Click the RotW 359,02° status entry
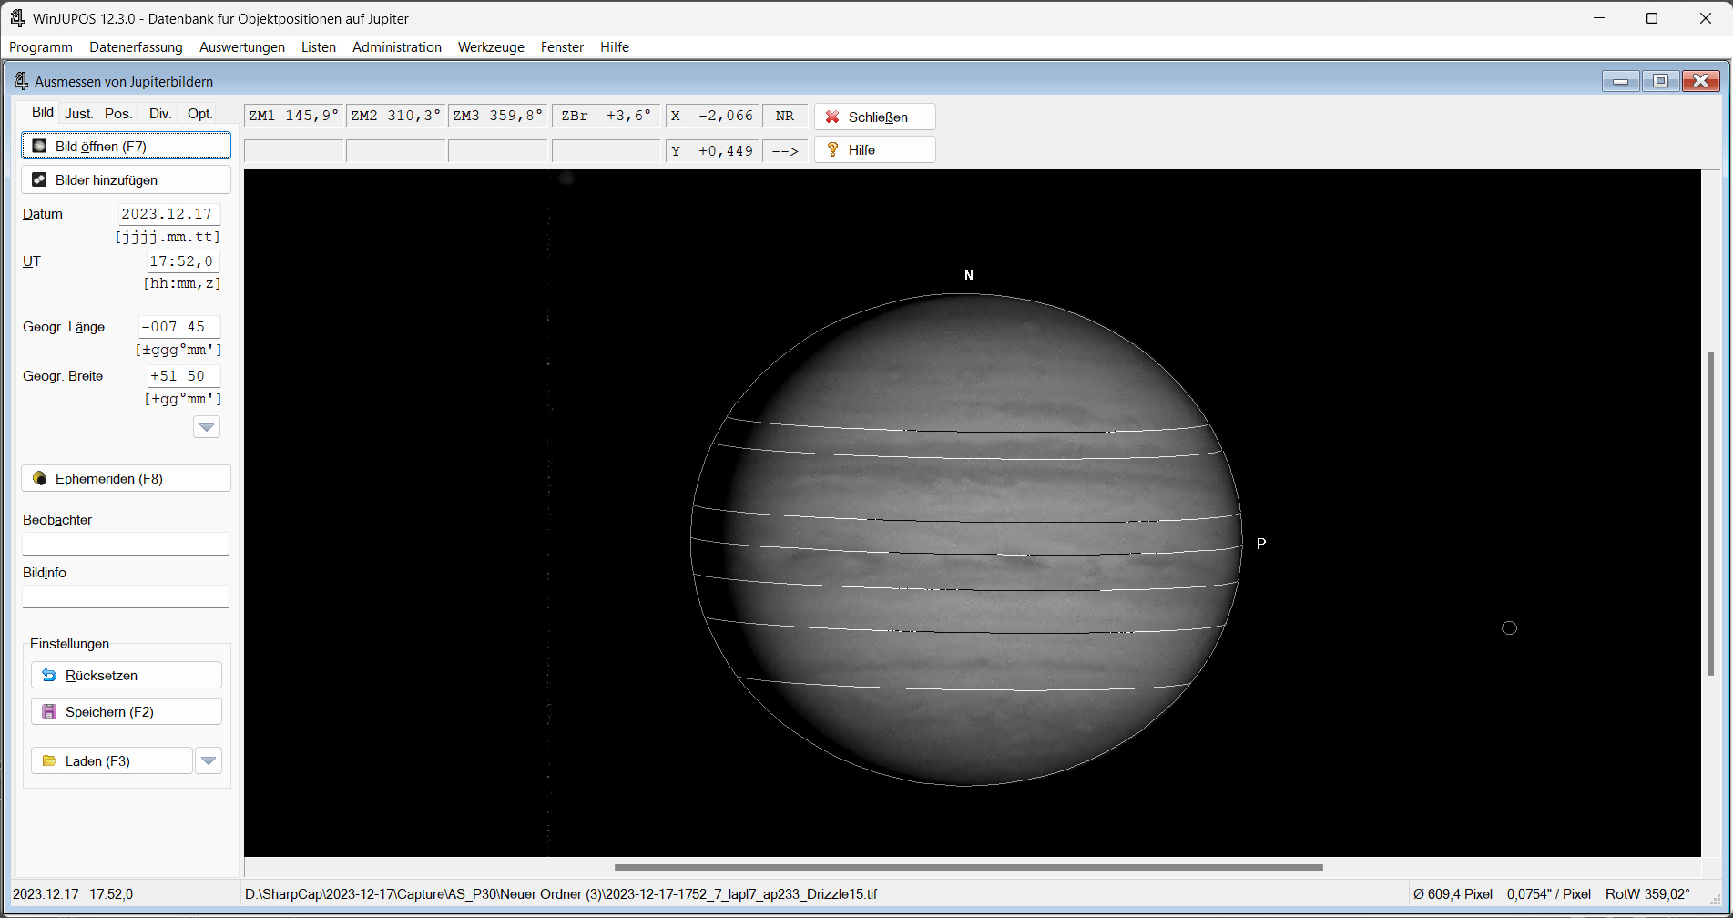 point(1647,894)
